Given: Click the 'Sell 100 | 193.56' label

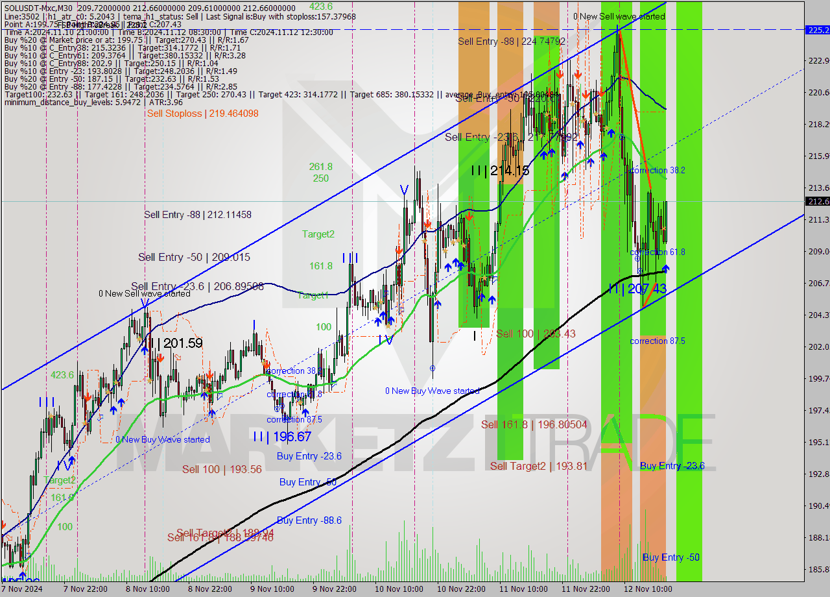Looking at the screenshot, I should click(x=222, y=470).
